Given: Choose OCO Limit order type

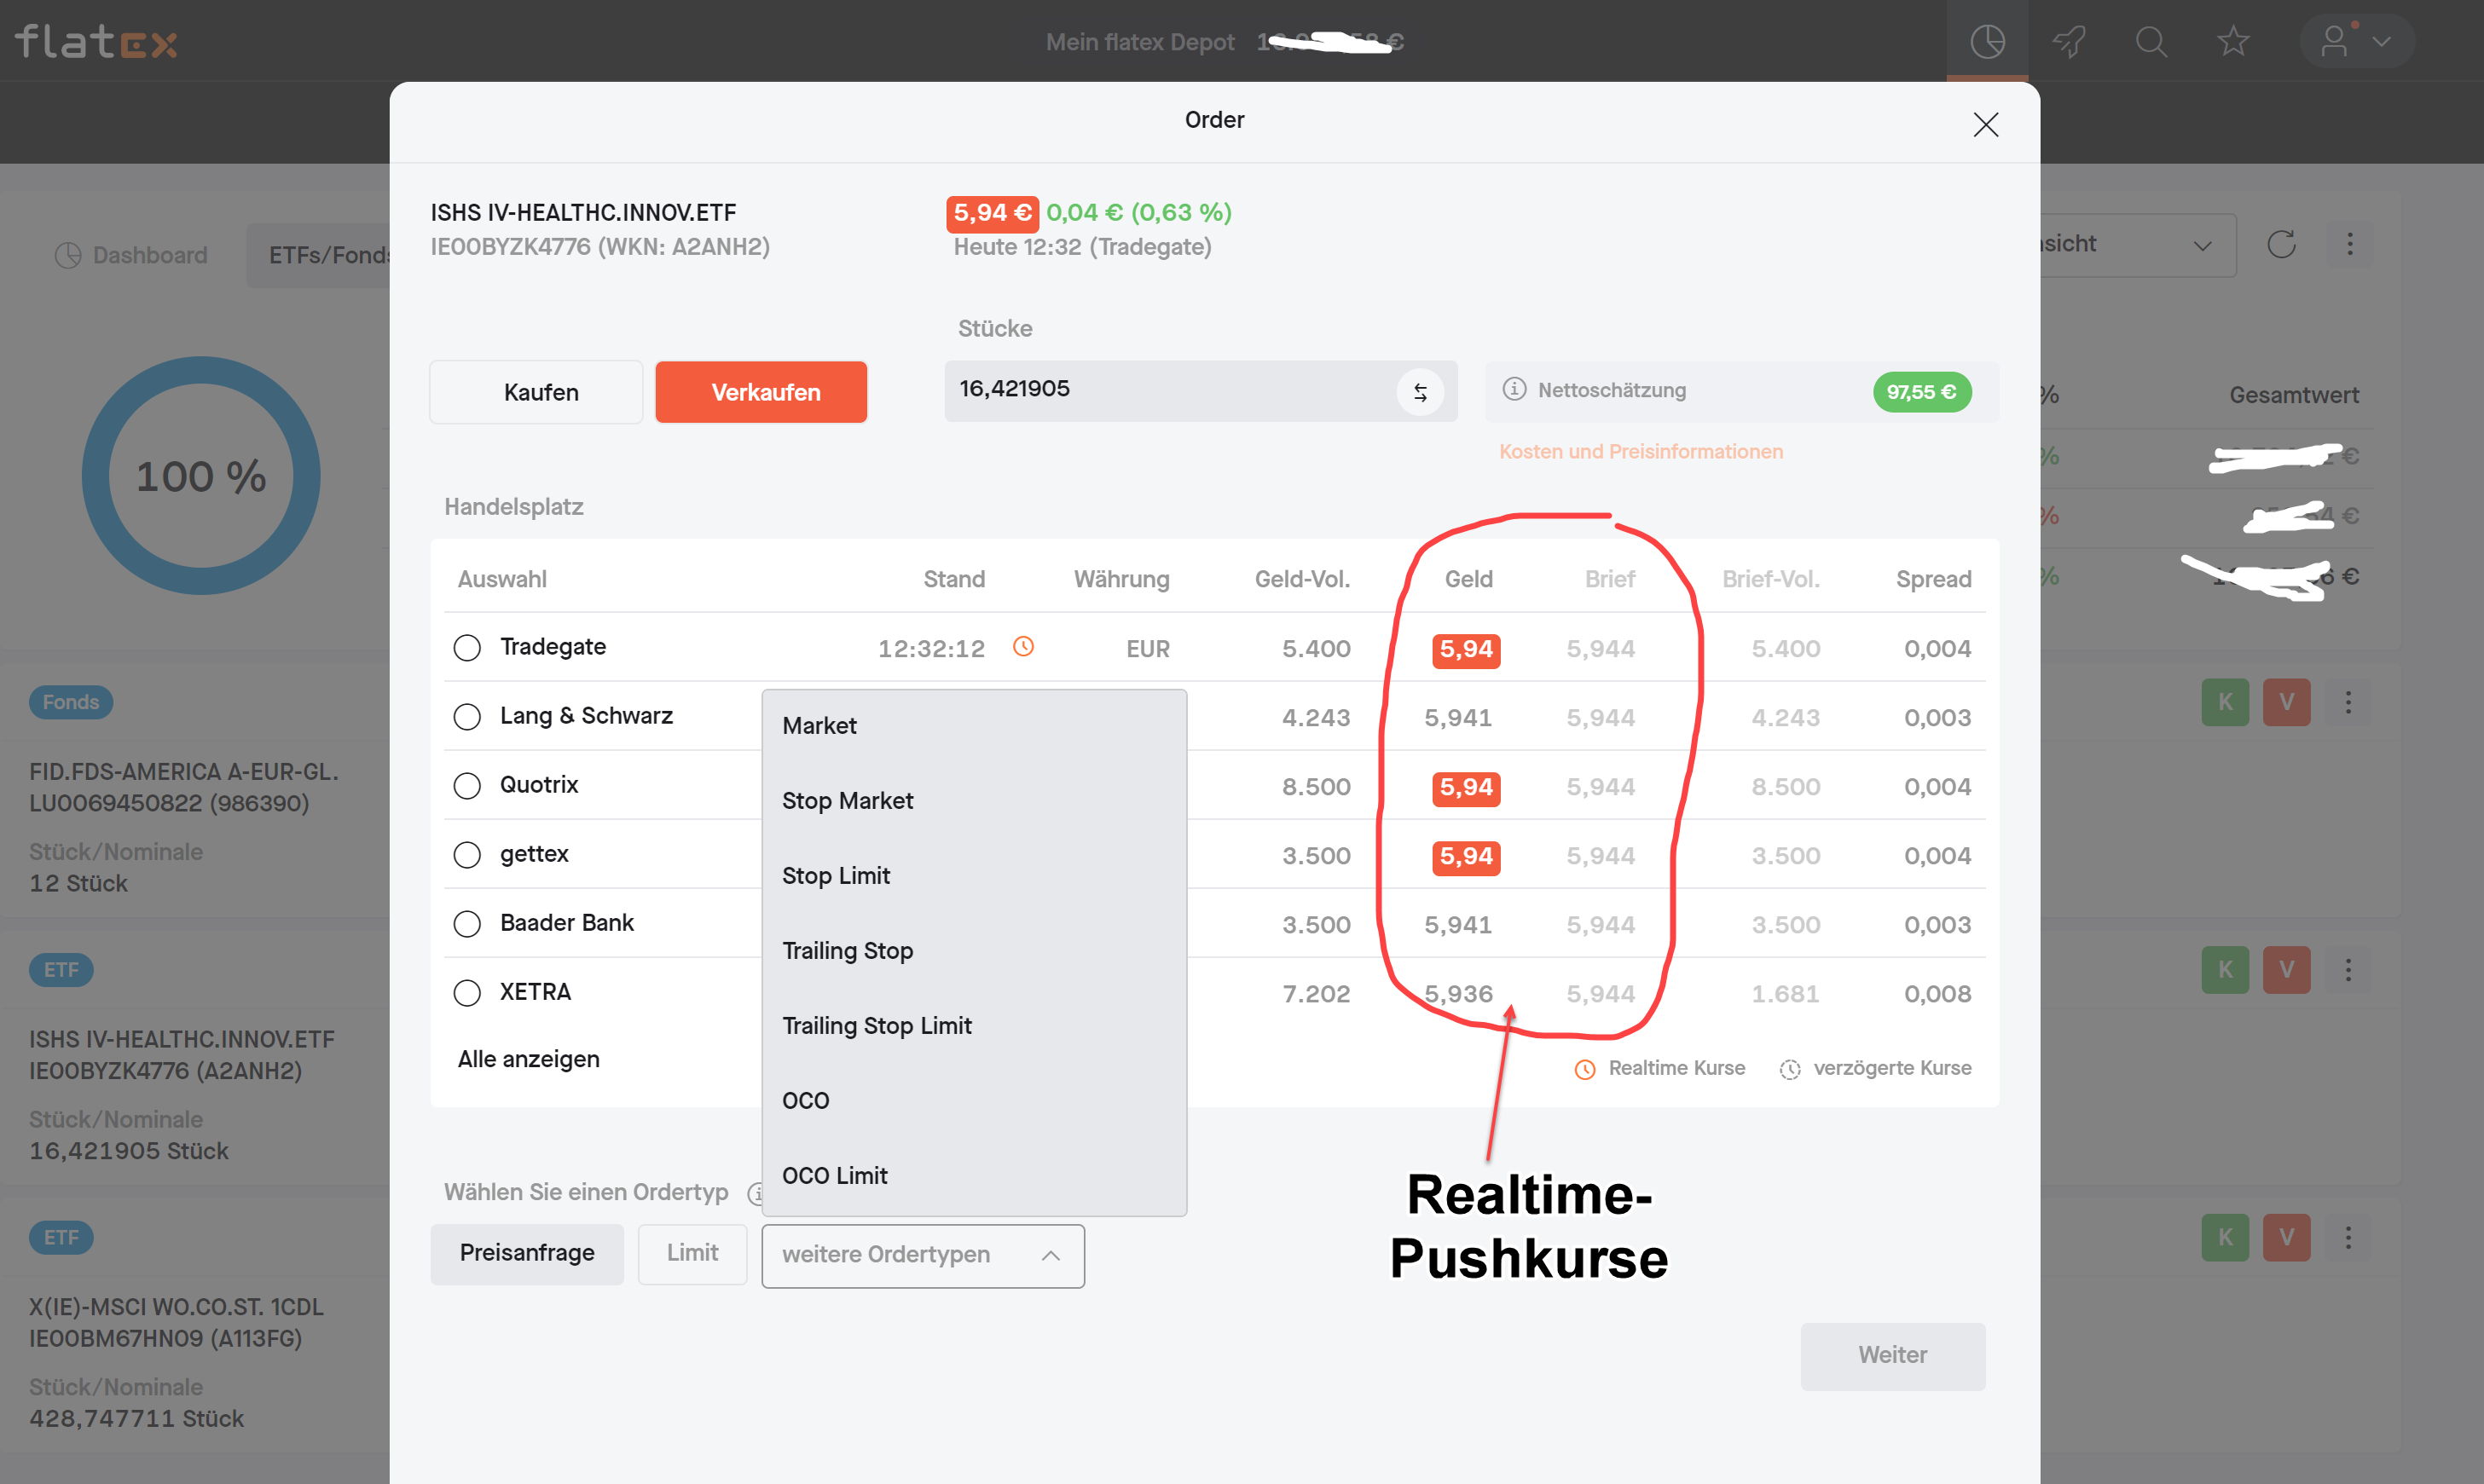Looking at the screenshot, I should [x=974, y=1176].
